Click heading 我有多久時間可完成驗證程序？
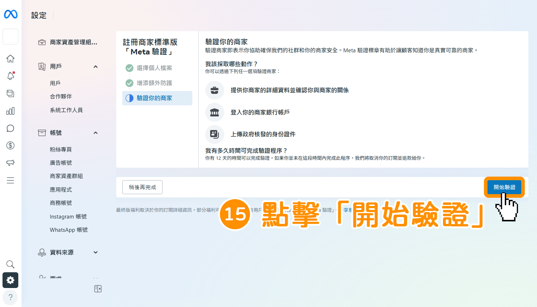 (246, 151)
